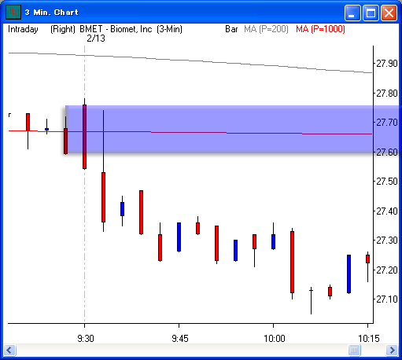Click the 27.80 price axis label

click(x=387, y=93)
